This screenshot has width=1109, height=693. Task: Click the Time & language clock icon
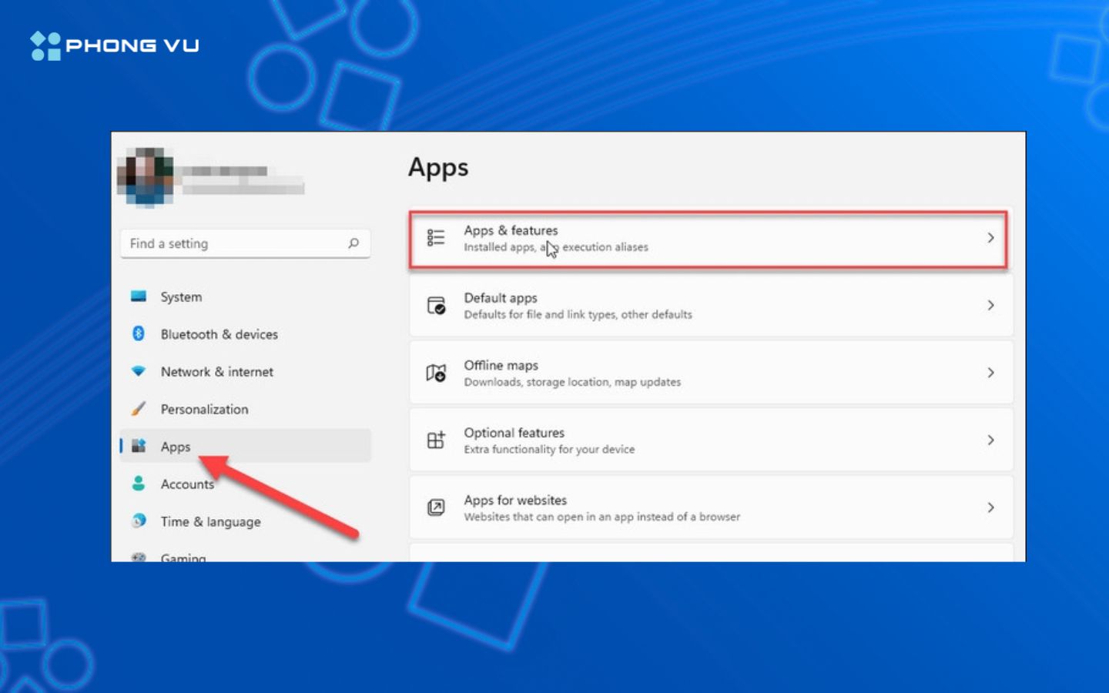coord(139,521)
